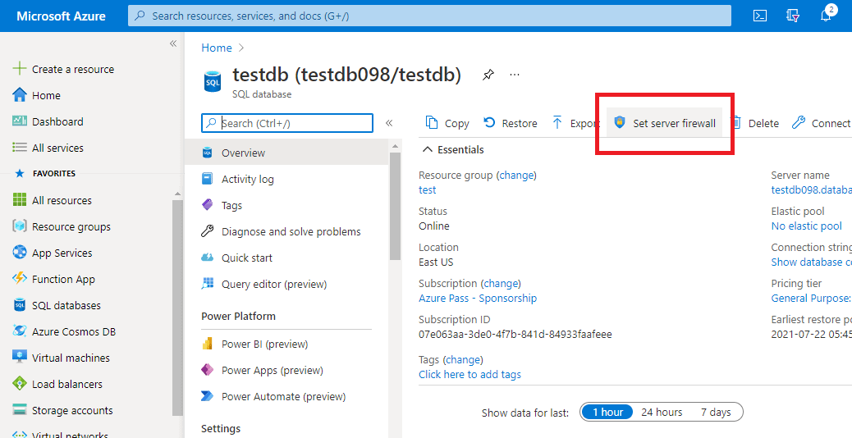Click the All services list icon
Image resolution: width=852 pixels, height=438 pixels.
[20, 147]
